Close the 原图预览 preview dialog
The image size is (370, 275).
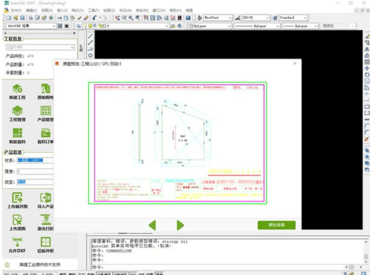(x=295, y=64)
